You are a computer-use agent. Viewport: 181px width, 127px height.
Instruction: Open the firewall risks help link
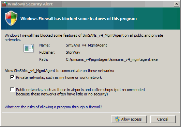(x=53, y=107)
